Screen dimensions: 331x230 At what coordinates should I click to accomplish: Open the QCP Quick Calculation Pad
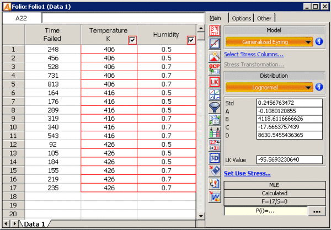215,69
